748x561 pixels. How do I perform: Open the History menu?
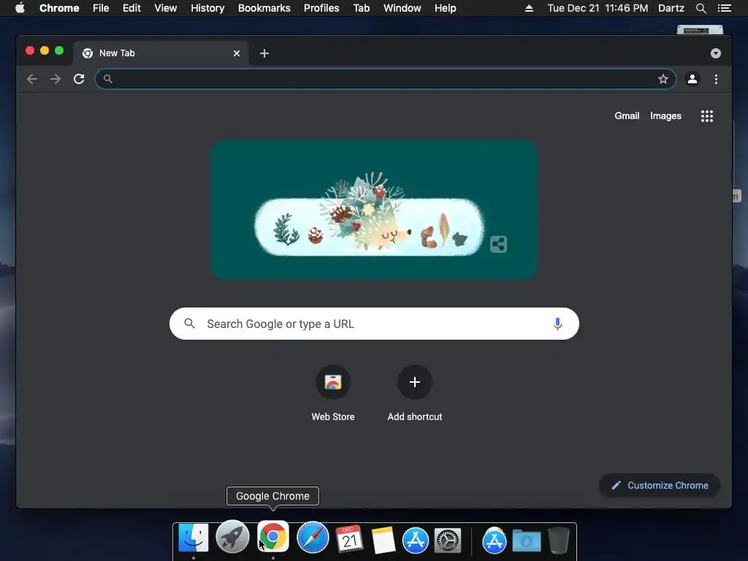tap(207, 8)
